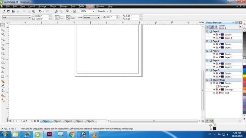Image resolution: width=246 pixels, height=138 pixels.
Task: Toggle Show Object Properties in Object Manager
Action: click(207, 27)
